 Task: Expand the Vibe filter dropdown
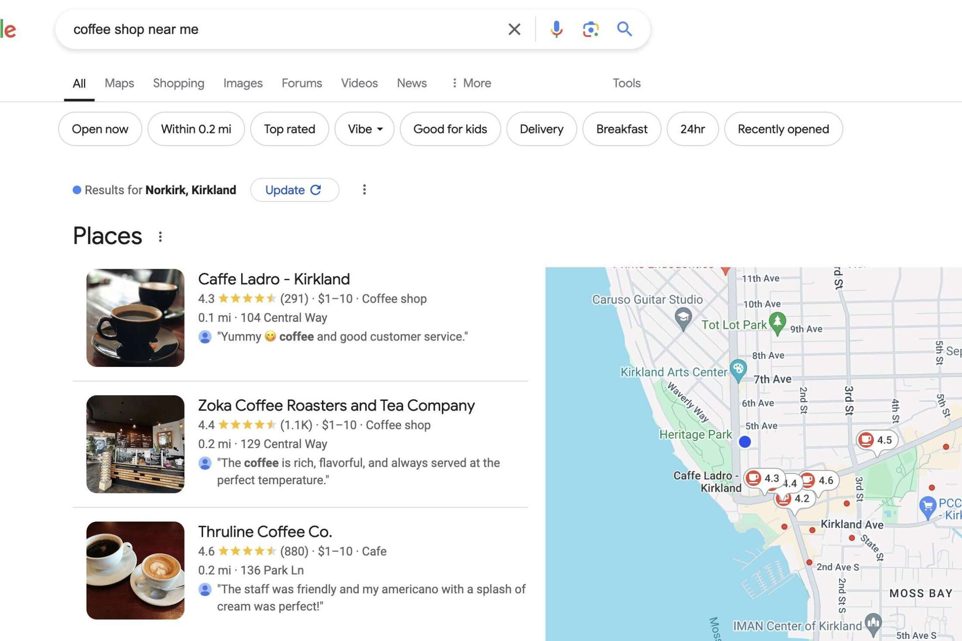[365, 129]
